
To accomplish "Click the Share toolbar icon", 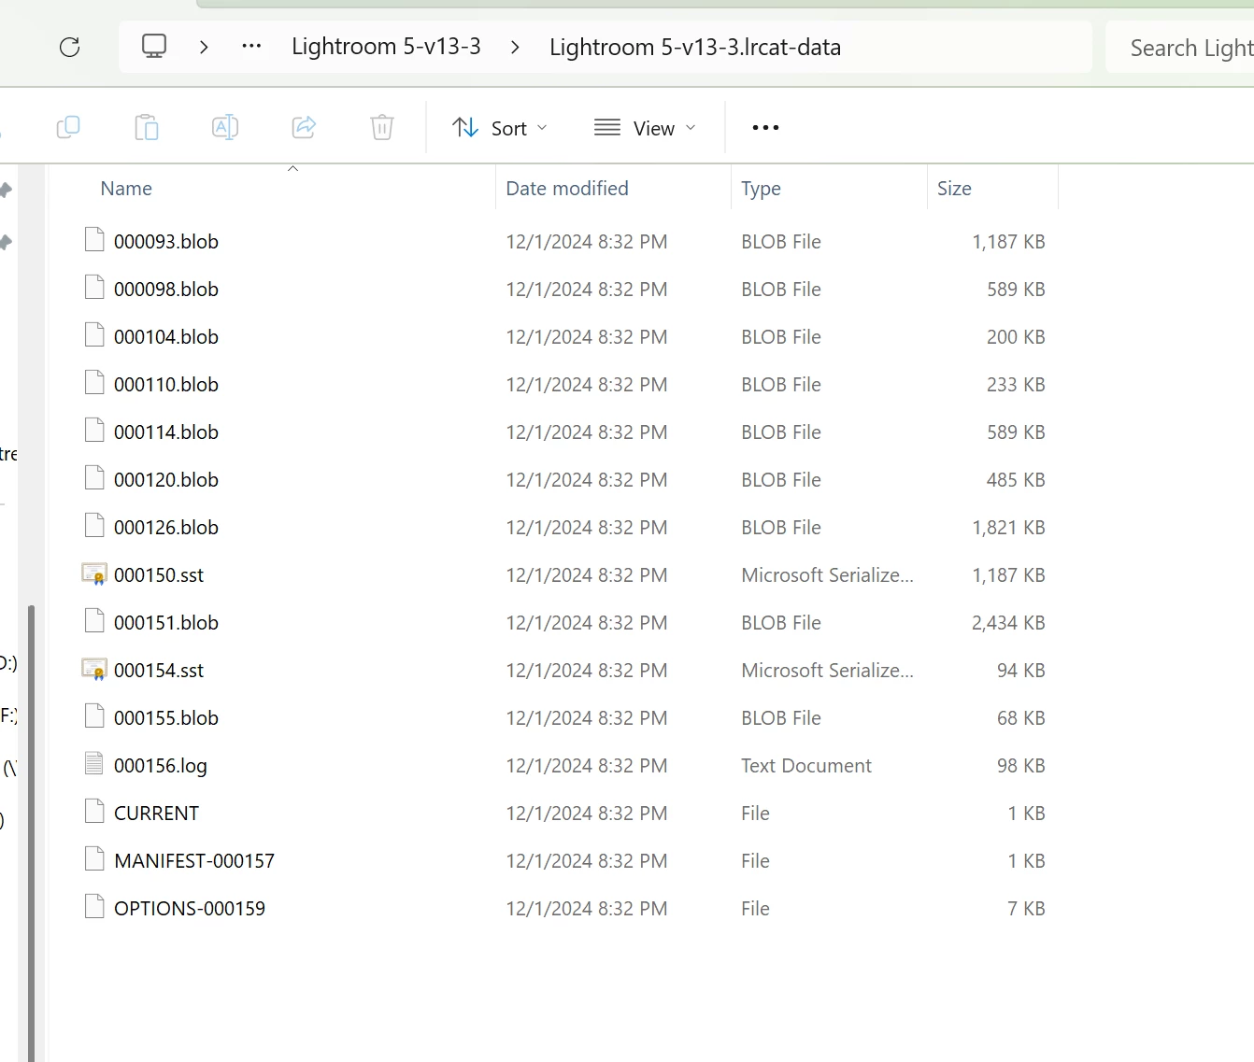I will (x=304, y=127).
